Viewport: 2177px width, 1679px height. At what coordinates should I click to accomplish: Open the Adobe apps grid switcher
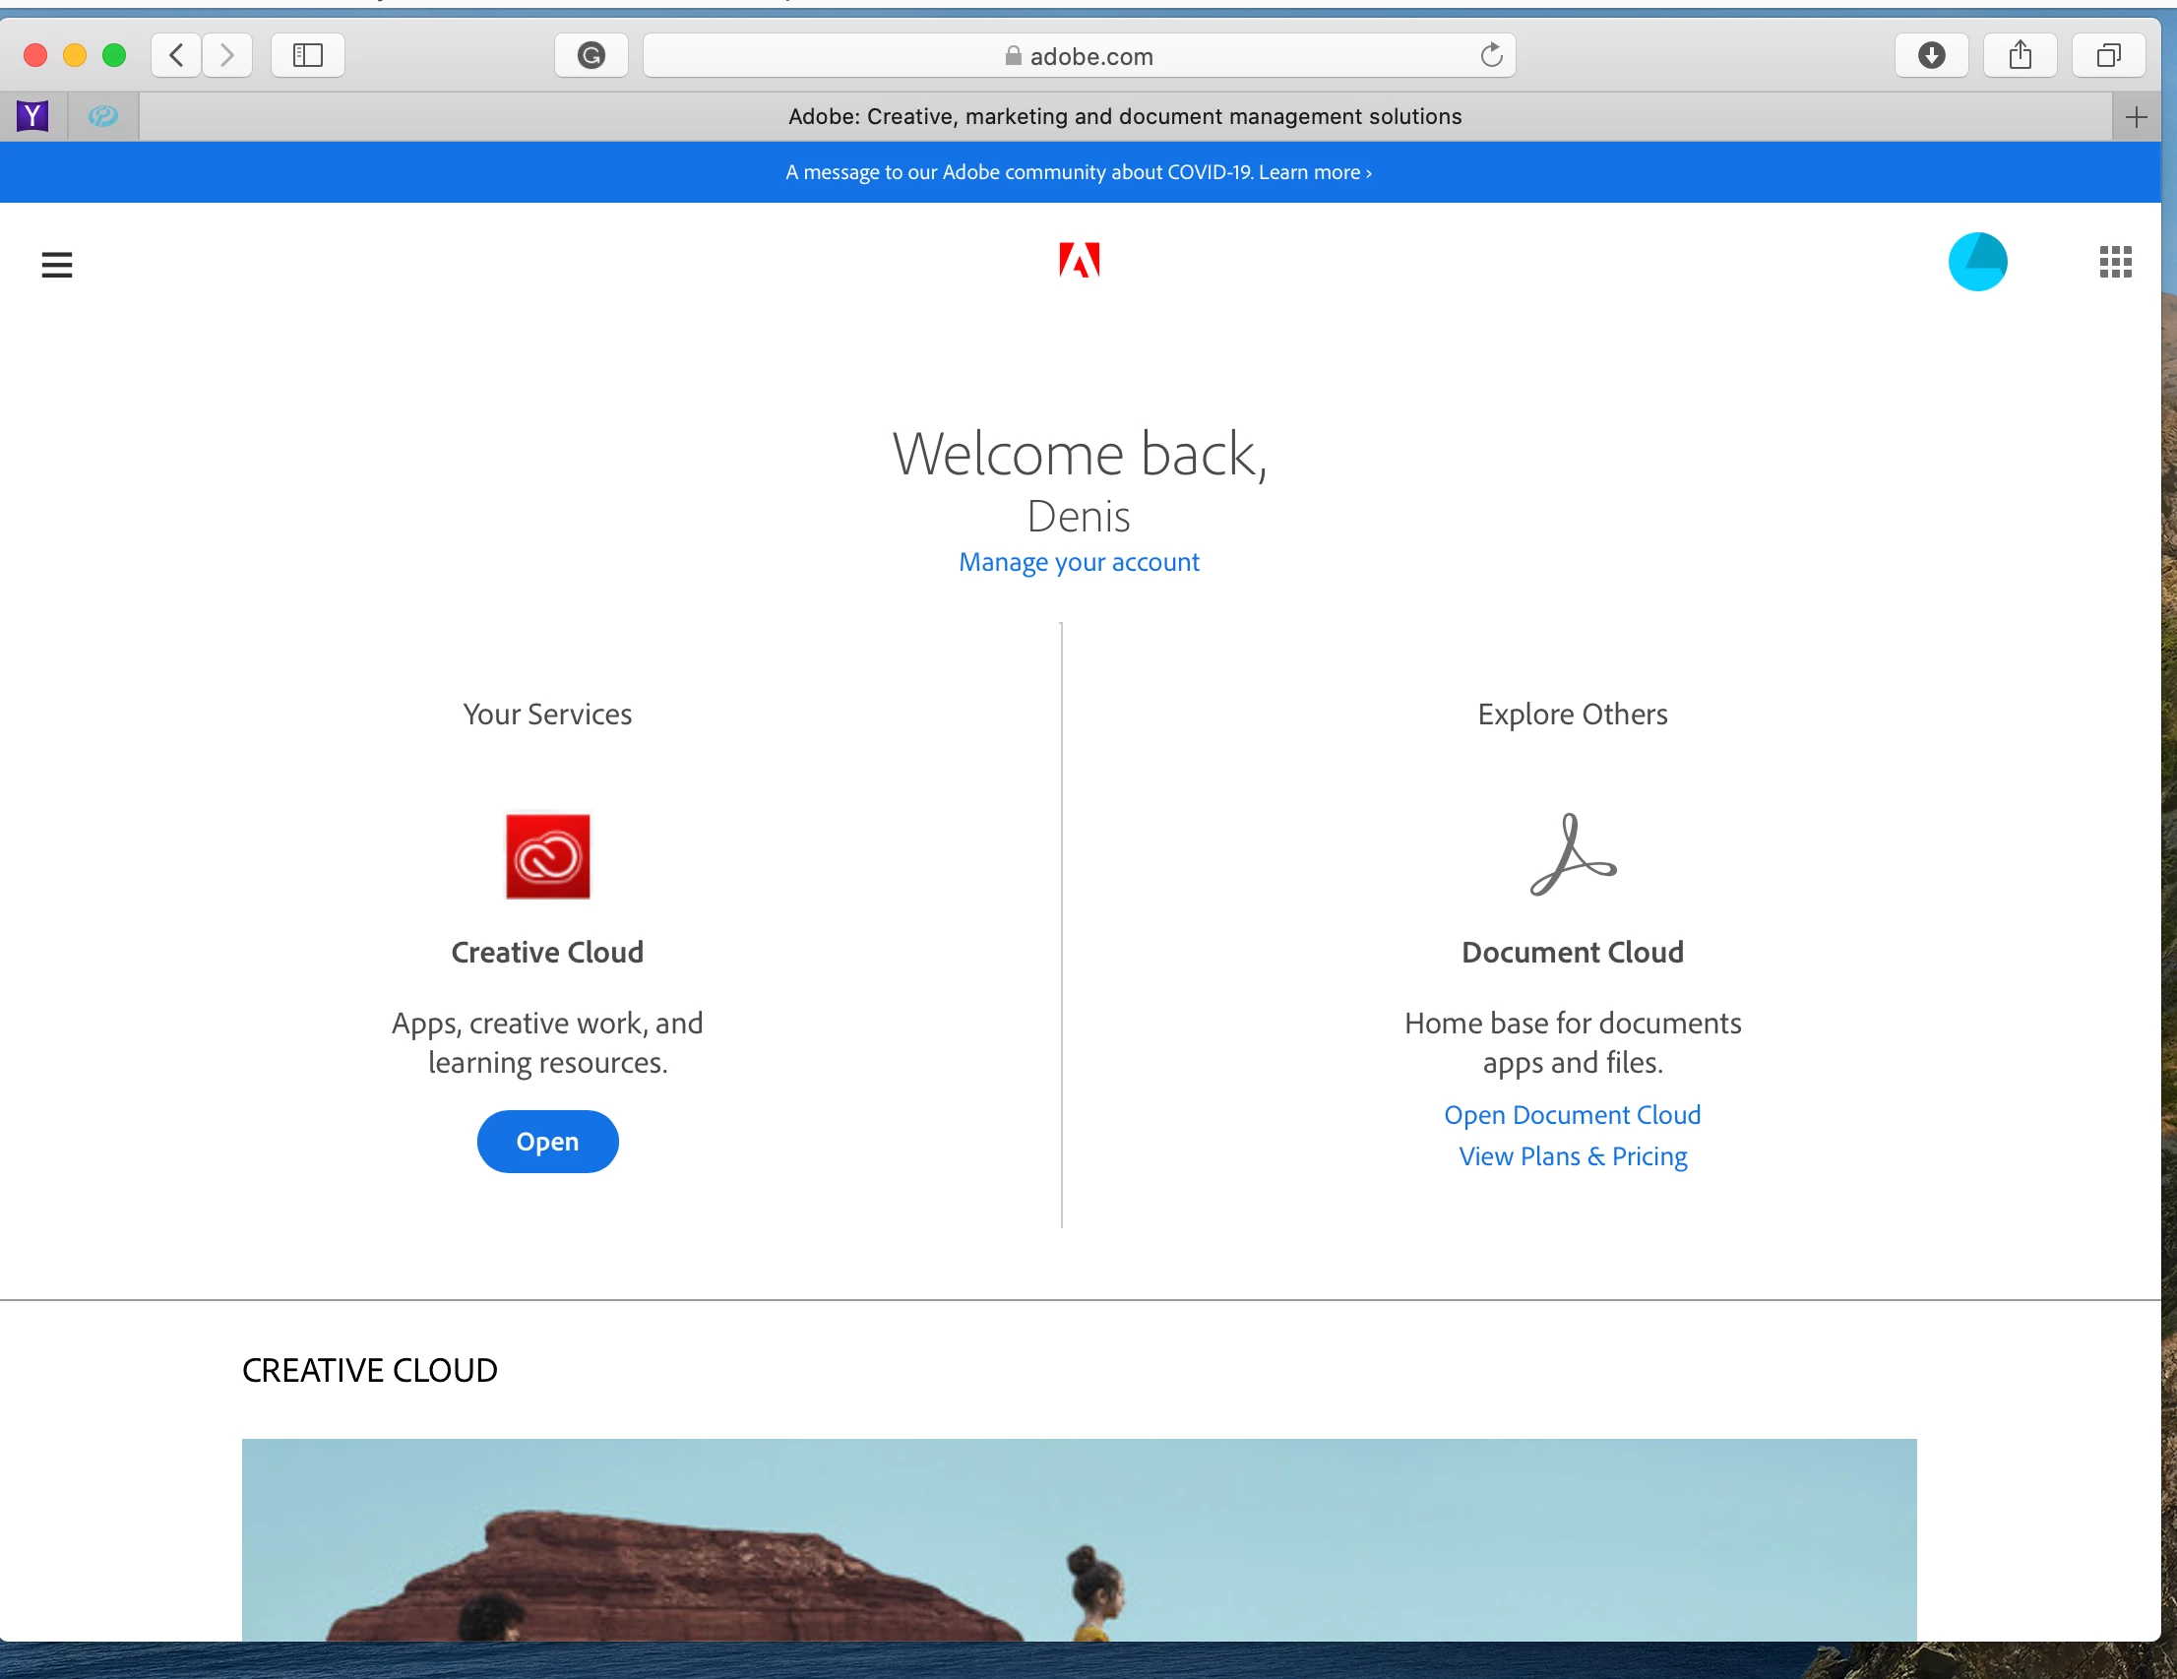[x=2114, y=262]
